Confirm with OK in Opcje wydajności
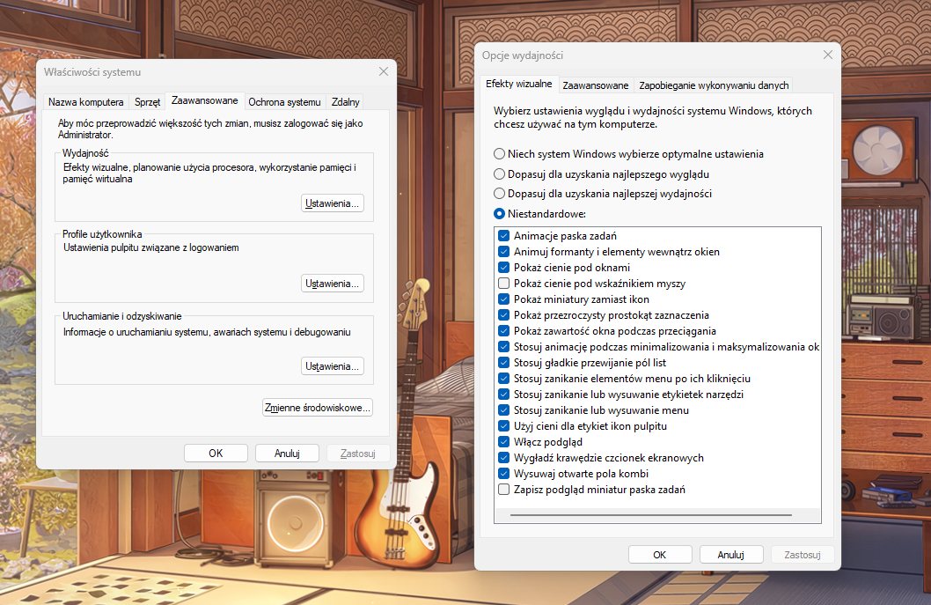This screenshot has width=931, height=605. tap(660, 555)
